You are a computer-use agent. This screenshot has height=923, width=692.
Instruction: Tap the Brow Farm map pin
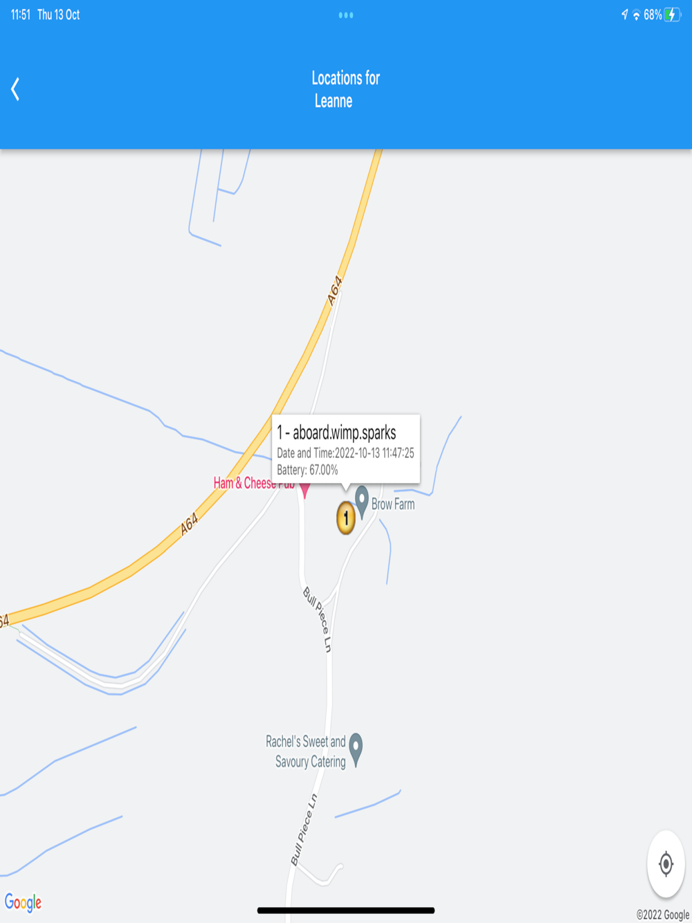pyautogui.click(x=361, y=501)
